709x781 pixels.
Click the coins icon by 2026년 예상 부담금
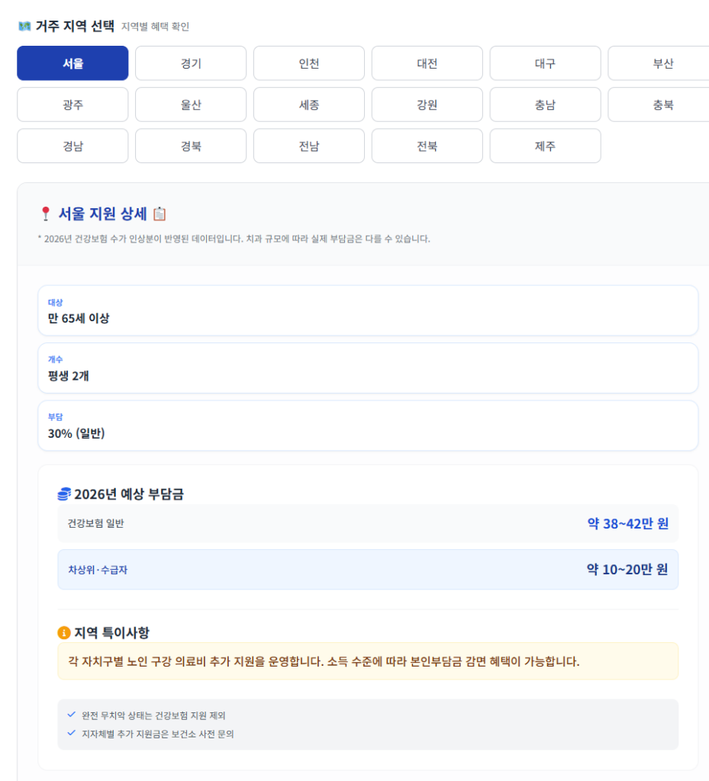point(64,494)
